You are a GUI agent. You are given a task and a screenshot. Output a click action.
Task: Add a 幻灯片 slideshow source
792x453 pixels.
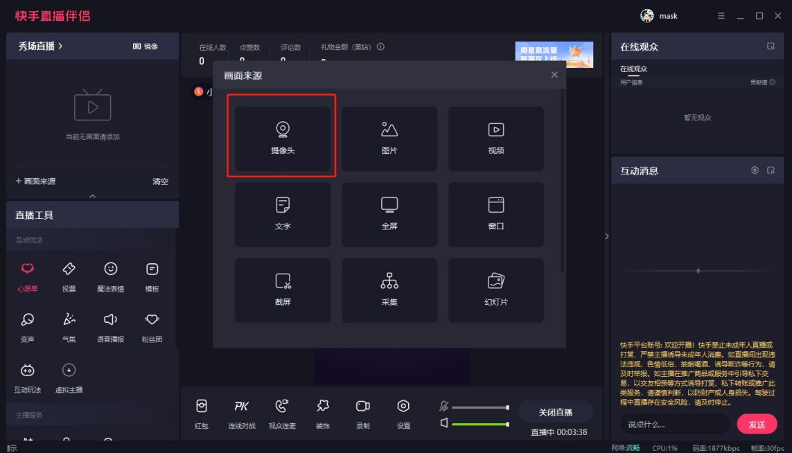[495, 290]
